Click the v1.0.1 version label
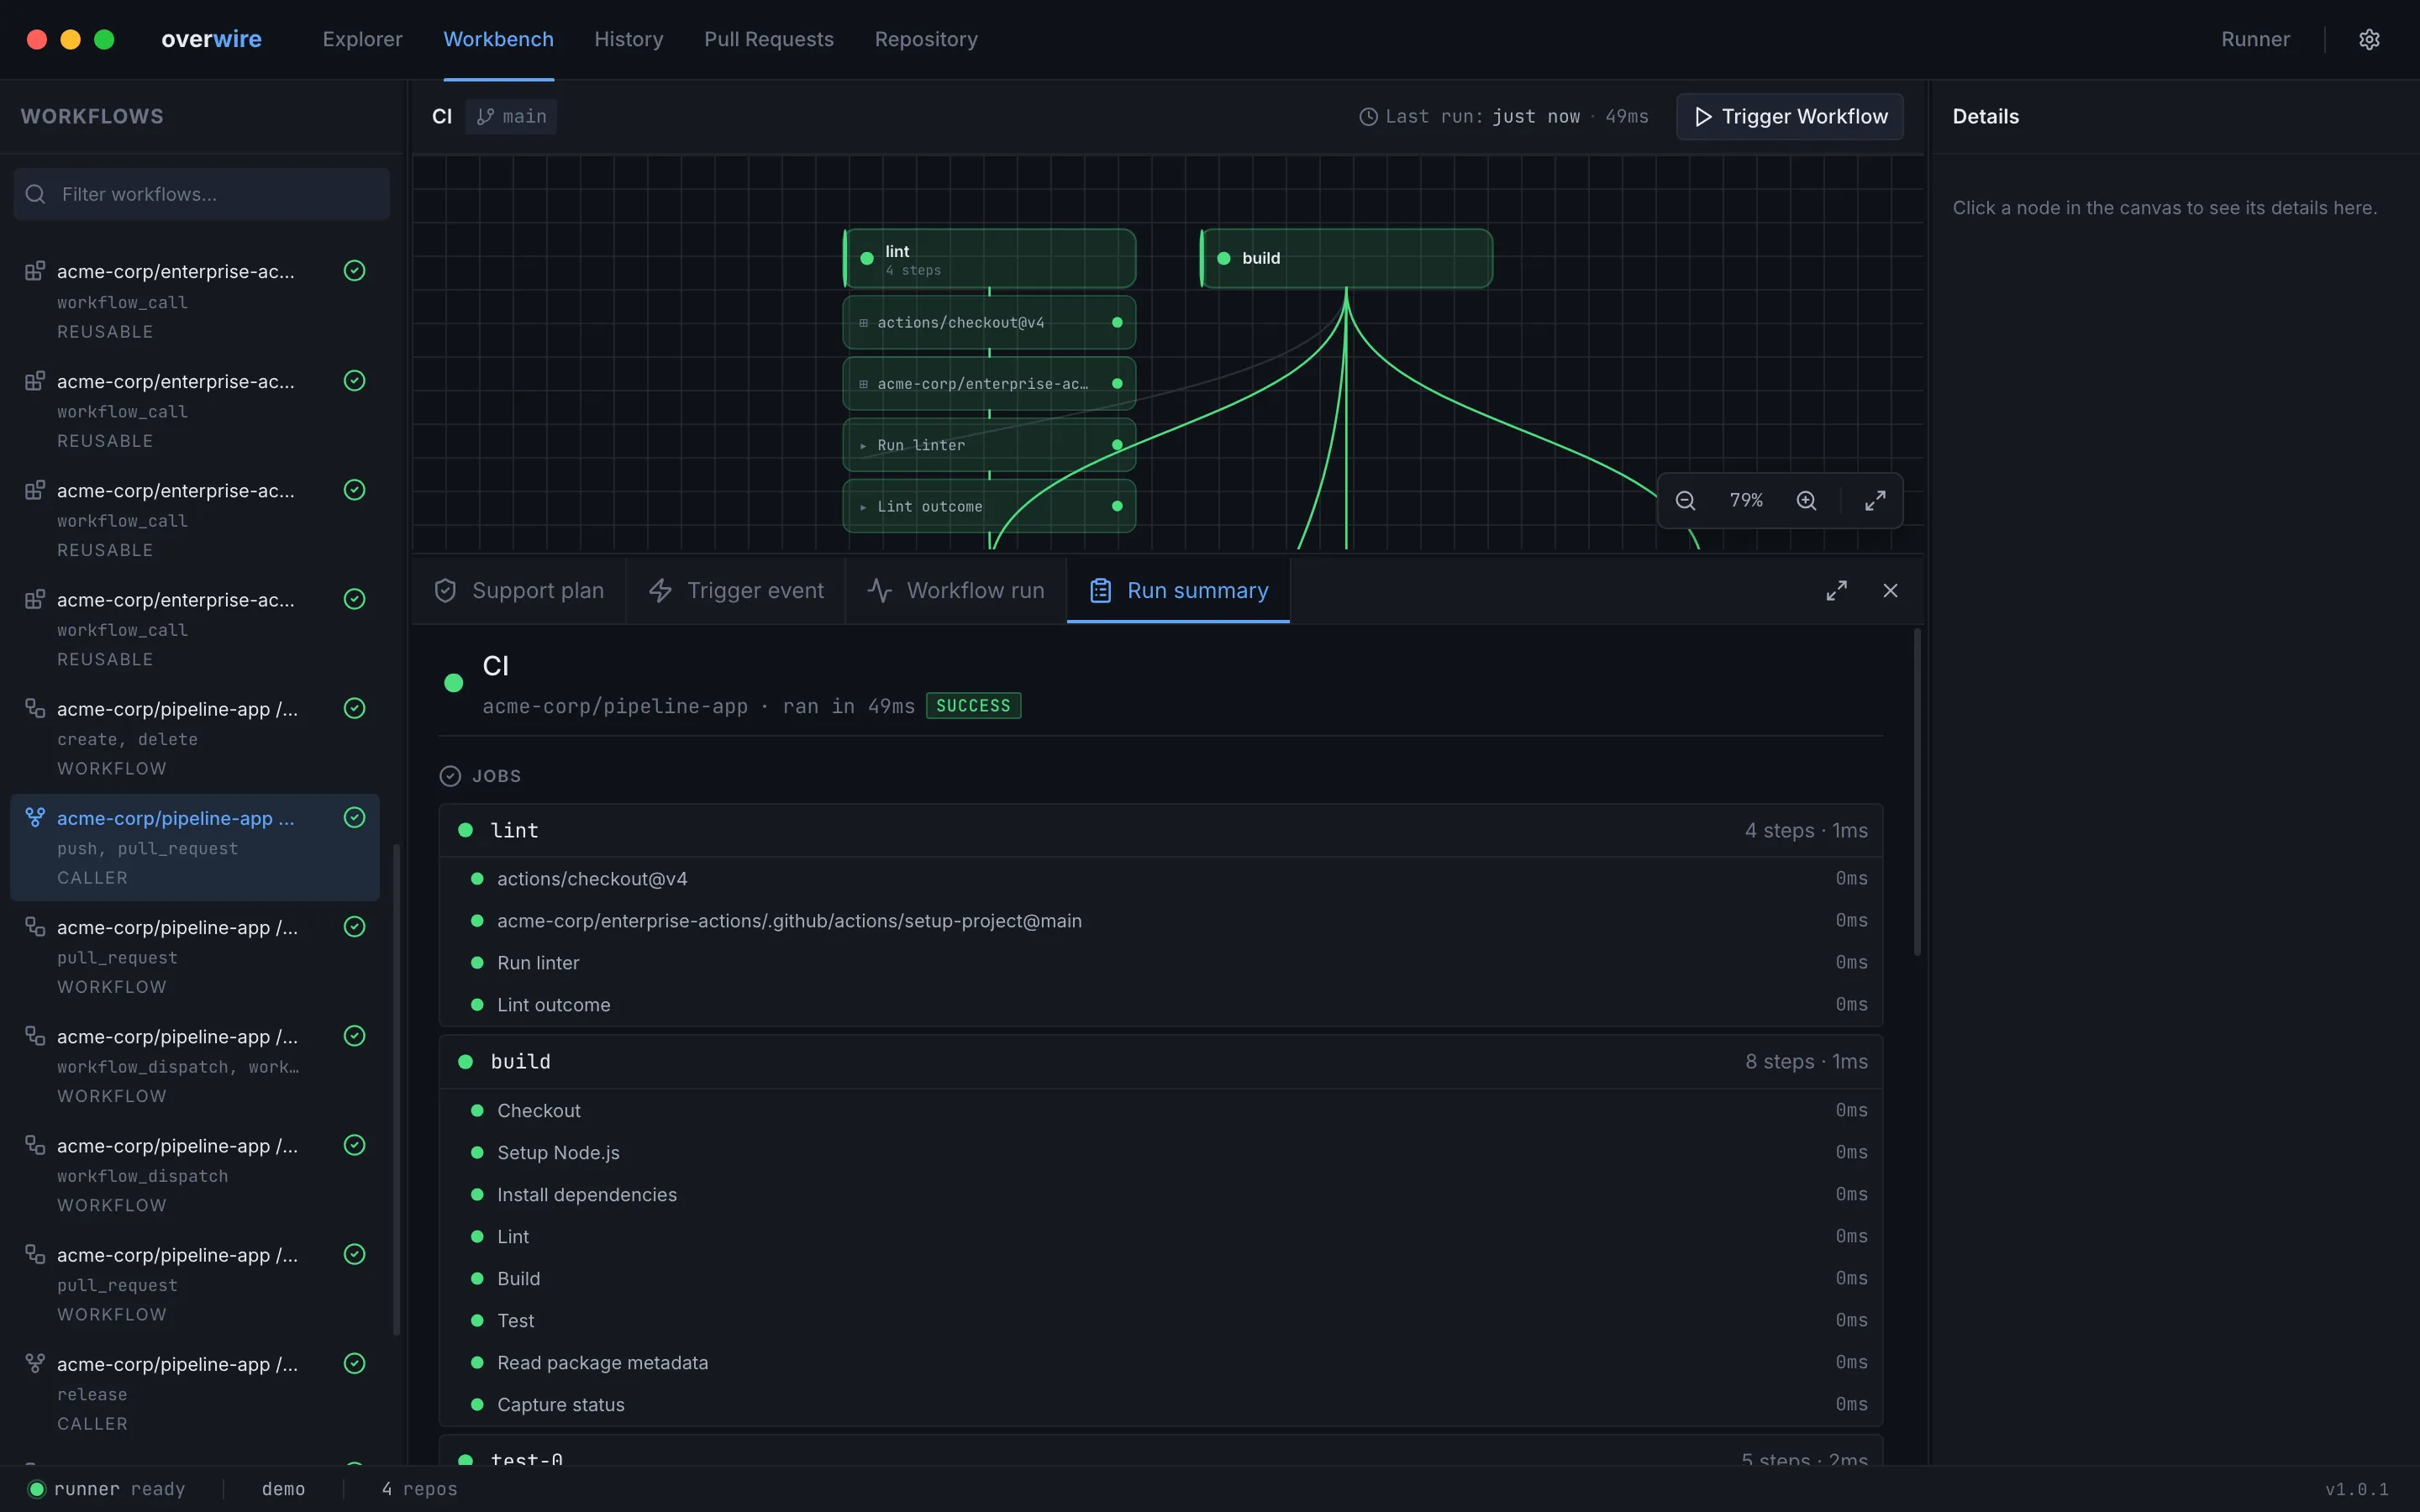The image size is (2420, 1512). [2356, 1489]
